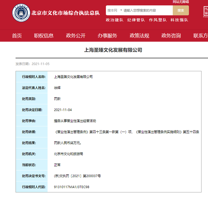Open the 政务公开 menu item

[x=75, y=36]
